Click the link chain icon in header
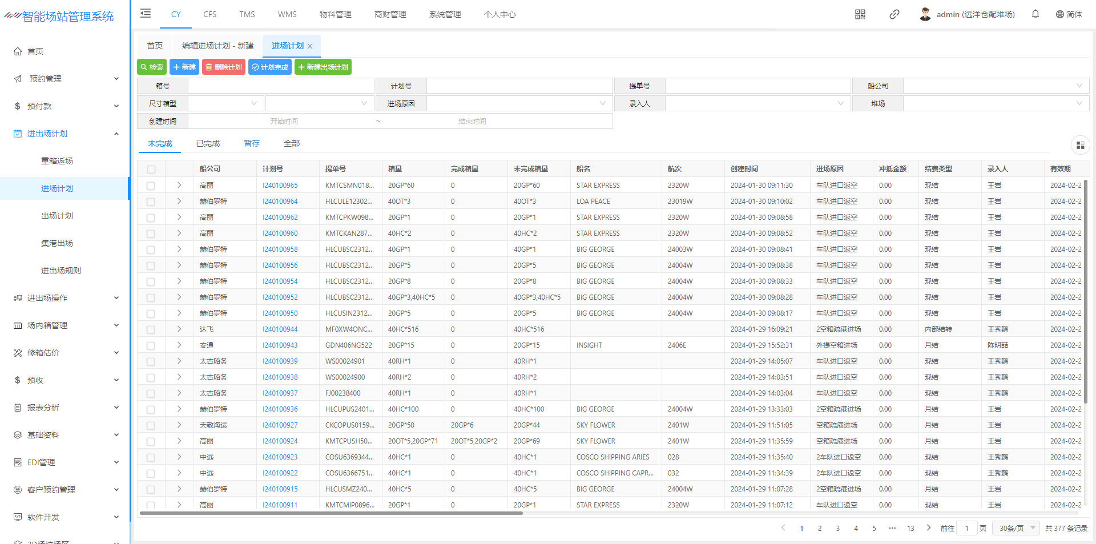Image resolution: width=1096 pixels, height=544 pixels. (894, 14)
